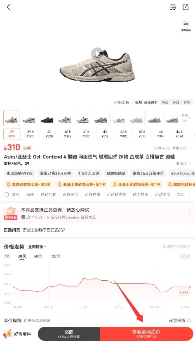Open the 全网底价 dropdown
The width and height of the screenshot is (195, 343).
pos(37,247)
